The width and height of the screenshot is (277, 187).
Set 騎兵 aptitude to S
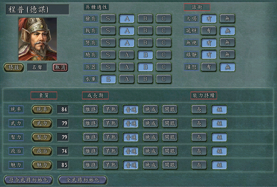(x=108, y=55)
